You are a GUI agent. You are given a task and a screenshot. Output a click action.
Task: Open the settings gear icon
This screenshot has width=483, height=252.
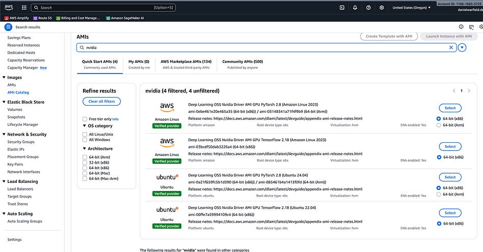(382, 8)
